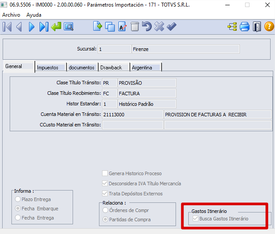Switch to the documentos tab
The width and height of the screenshot is (275, 234).
tap(82, 67)
